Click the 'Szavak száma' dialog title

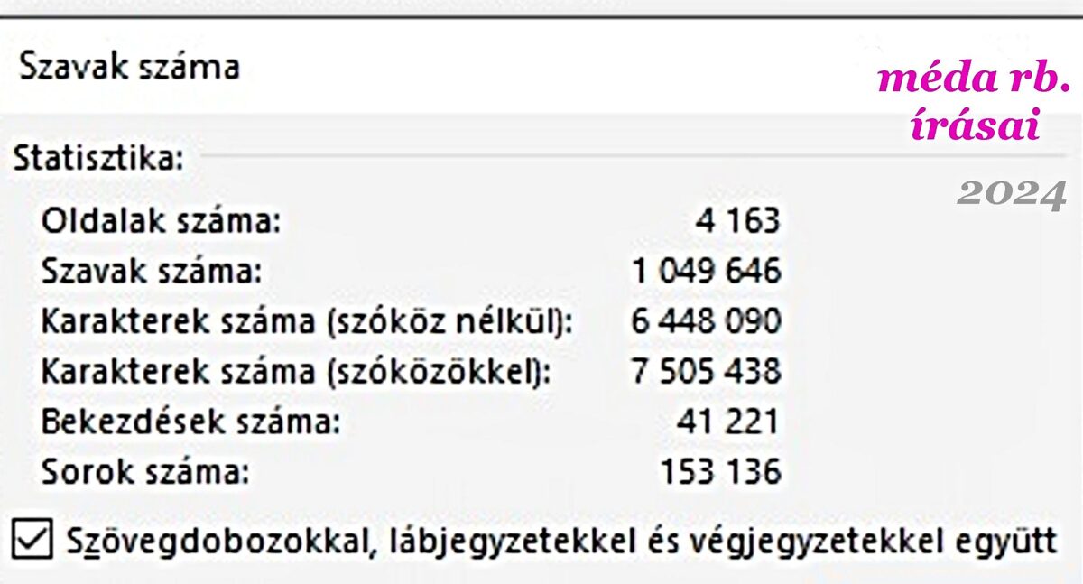click(x=129, y=67)
